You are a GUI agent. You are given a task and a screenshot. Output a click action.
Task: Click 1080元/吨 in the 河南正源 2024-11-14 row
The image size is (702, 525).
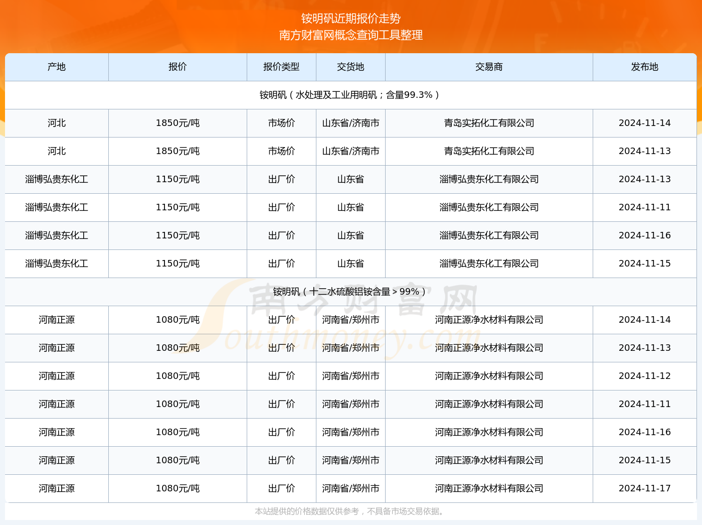click(178, 320)
